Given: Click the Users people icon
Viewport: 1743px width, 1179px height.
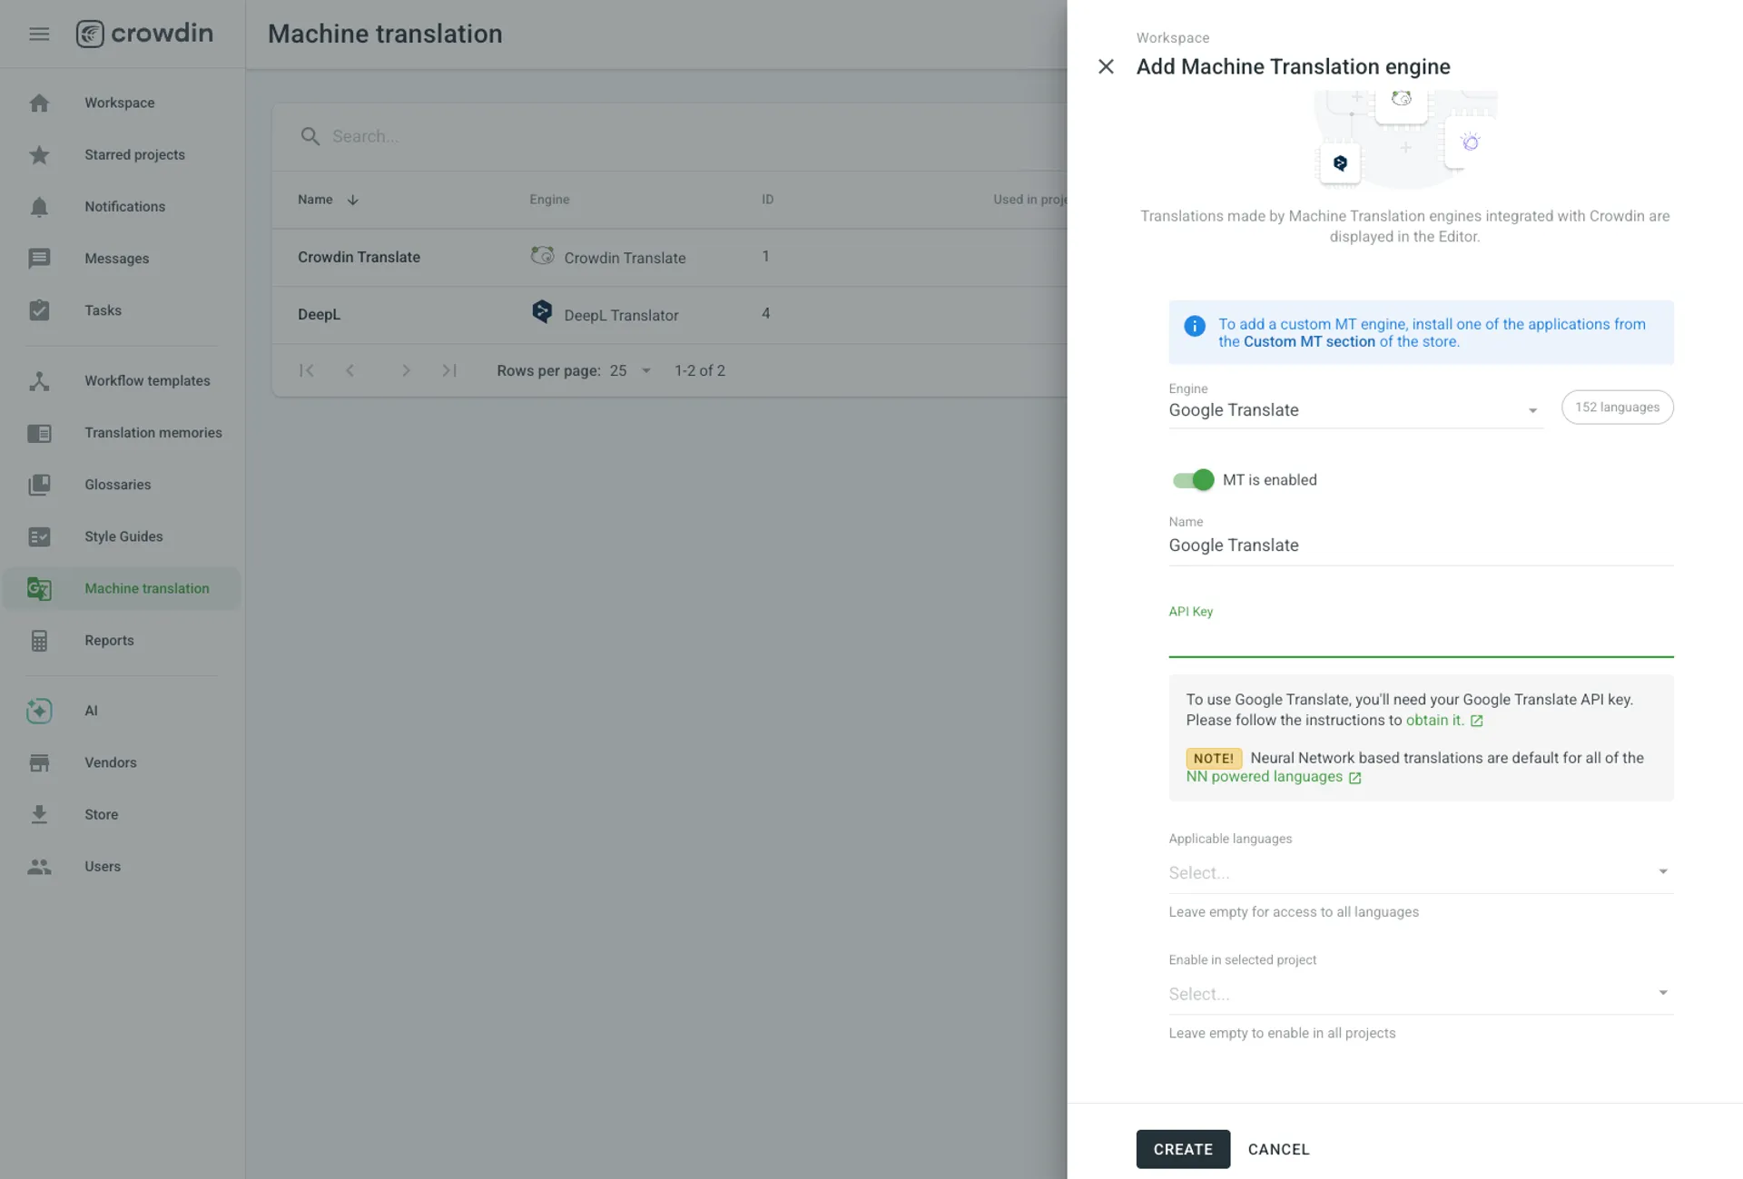Looking at the screenshot, I should pyautogui.click(x=39, y=867).
